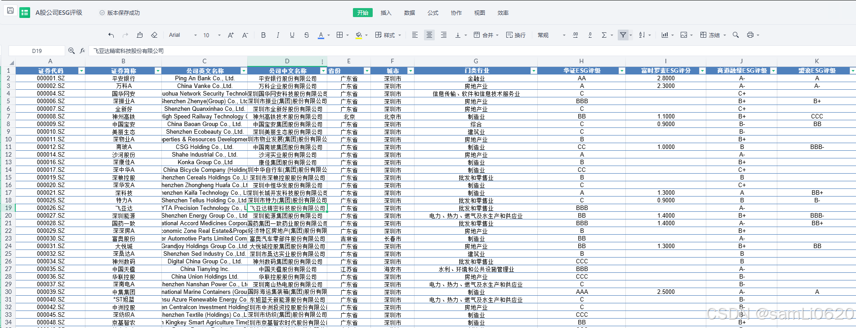856x328 pixels.
Task: Click the insert image icon
Action: (684, 35)
